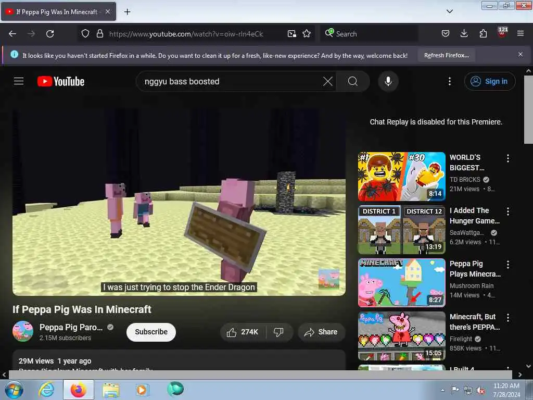List all tabs dropdown arrow
The height and width of the screenshot is (400, 533).
(449, 11)
